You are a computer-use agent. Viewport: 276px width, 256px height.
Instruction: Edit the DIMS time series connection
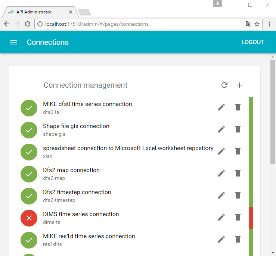pyautogui.click(x=221, y=217)
